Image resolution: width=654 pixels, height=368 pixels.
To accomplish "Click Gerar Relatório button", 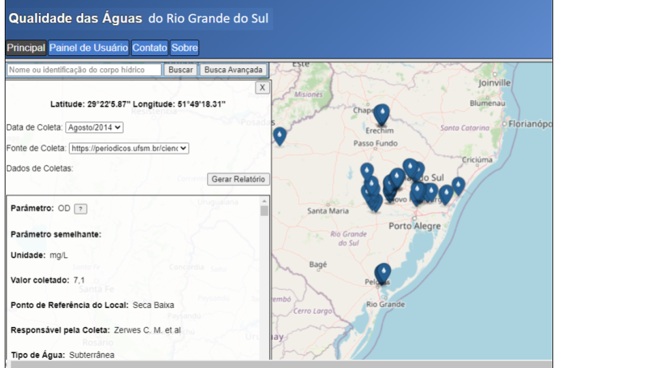I will click(x=238, y=179).
